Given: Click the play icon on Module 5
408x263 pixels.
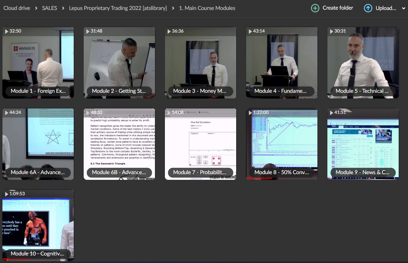Looking at the screenshot, I should click(x=331, y=31).
